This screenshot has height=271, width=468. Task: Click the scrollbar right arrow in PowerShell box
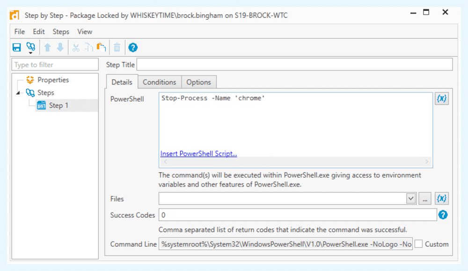click(x=427, y=161)
